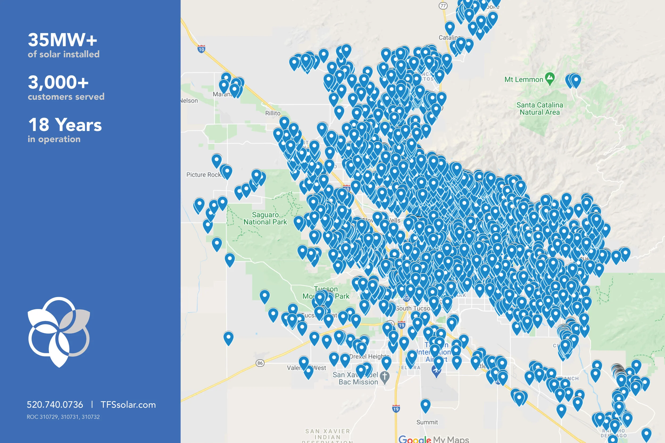Click the "San Xavier del Bac Mission" label
The height and width of the screenshot is (443, 665).
355,378
